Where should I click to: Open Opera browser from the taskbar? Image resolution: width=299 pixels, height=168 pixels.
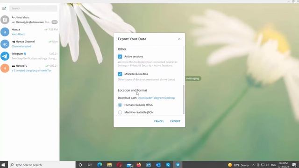(x=119, y=165)
